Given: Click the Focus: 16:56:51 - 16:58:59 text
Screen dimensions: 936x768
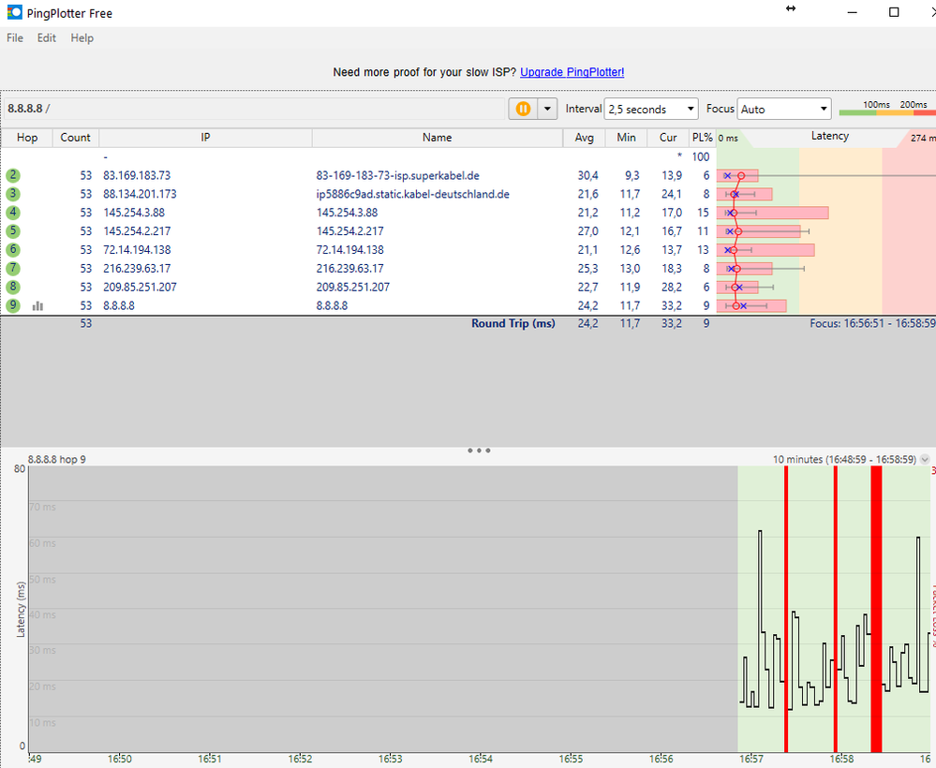Looking at the screenshot, I should (872, 323).
